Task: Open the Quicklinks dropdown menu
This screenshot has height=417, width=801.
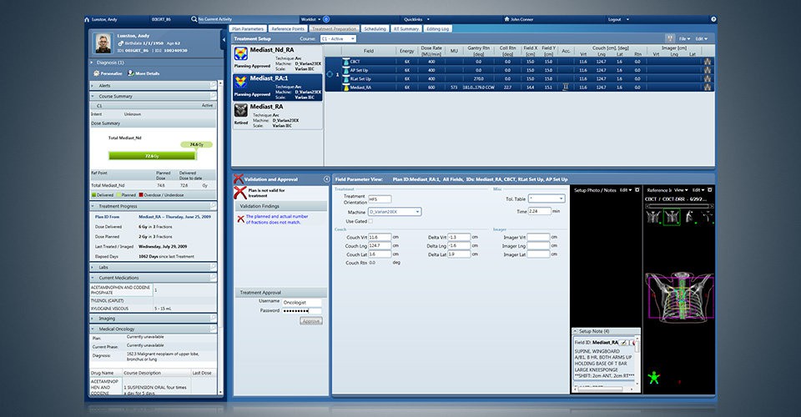Action: tap(416, 19)
